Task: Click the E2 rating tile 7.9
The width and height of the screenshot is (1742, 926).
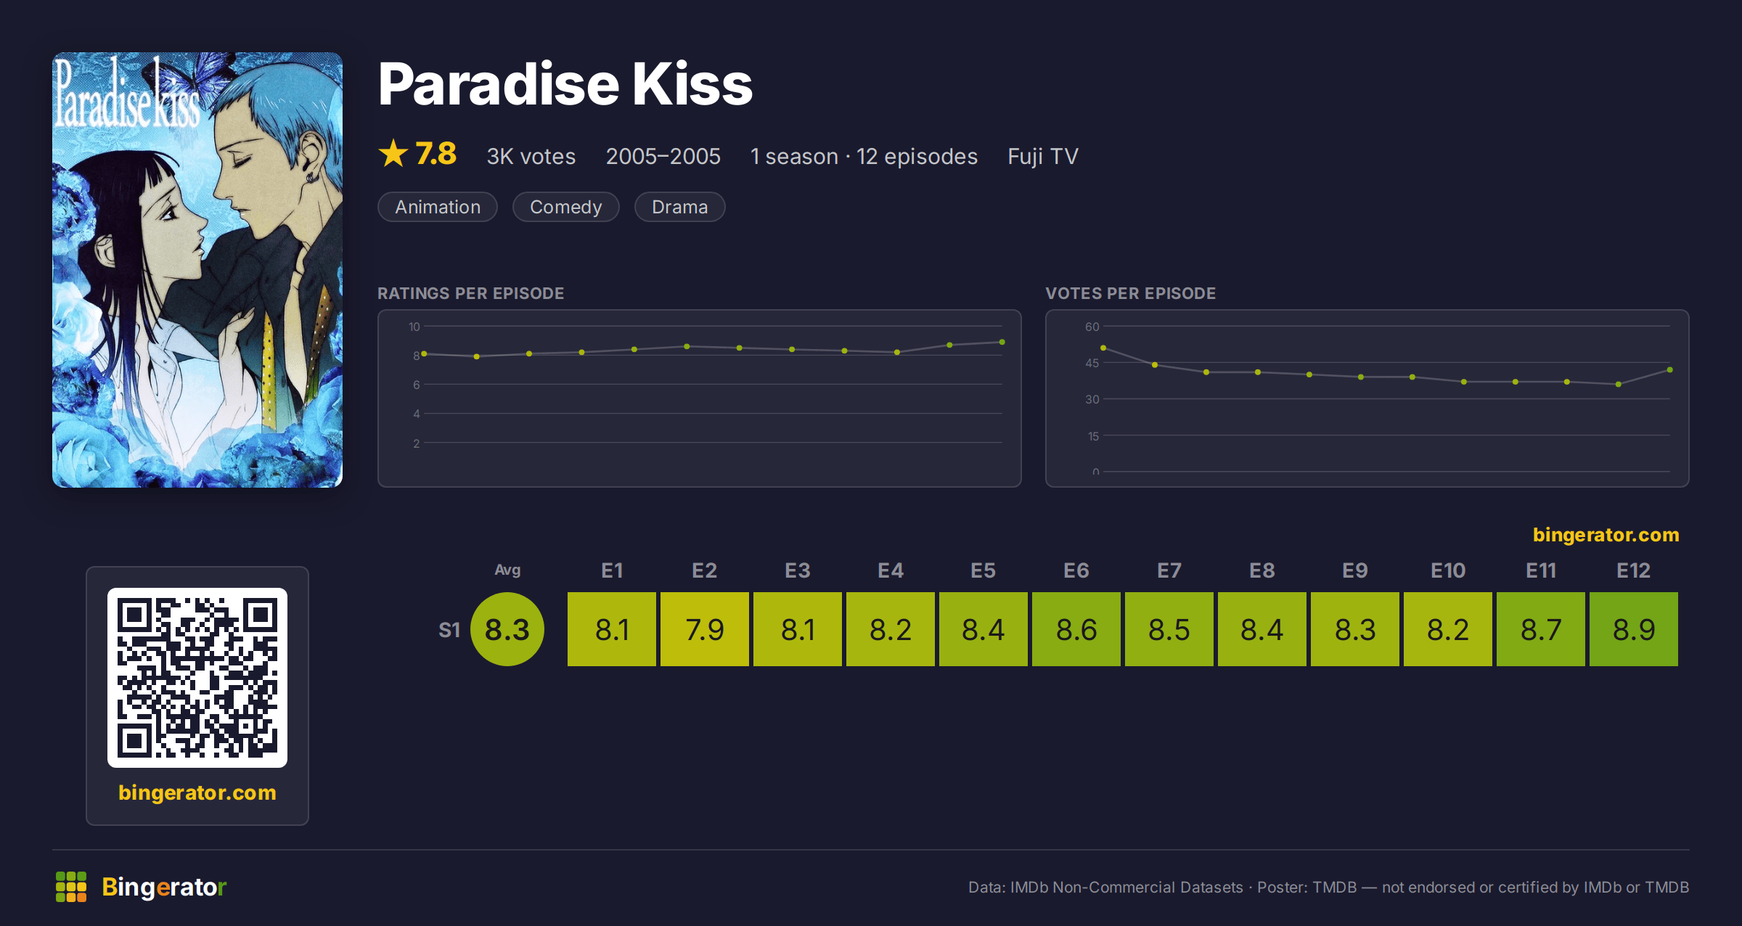Action: [x=705, y=629]
